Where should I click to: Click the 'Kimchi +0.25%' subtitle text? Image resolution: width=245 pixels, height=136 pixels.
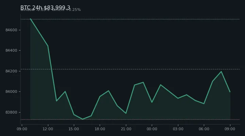pos(66,10)
